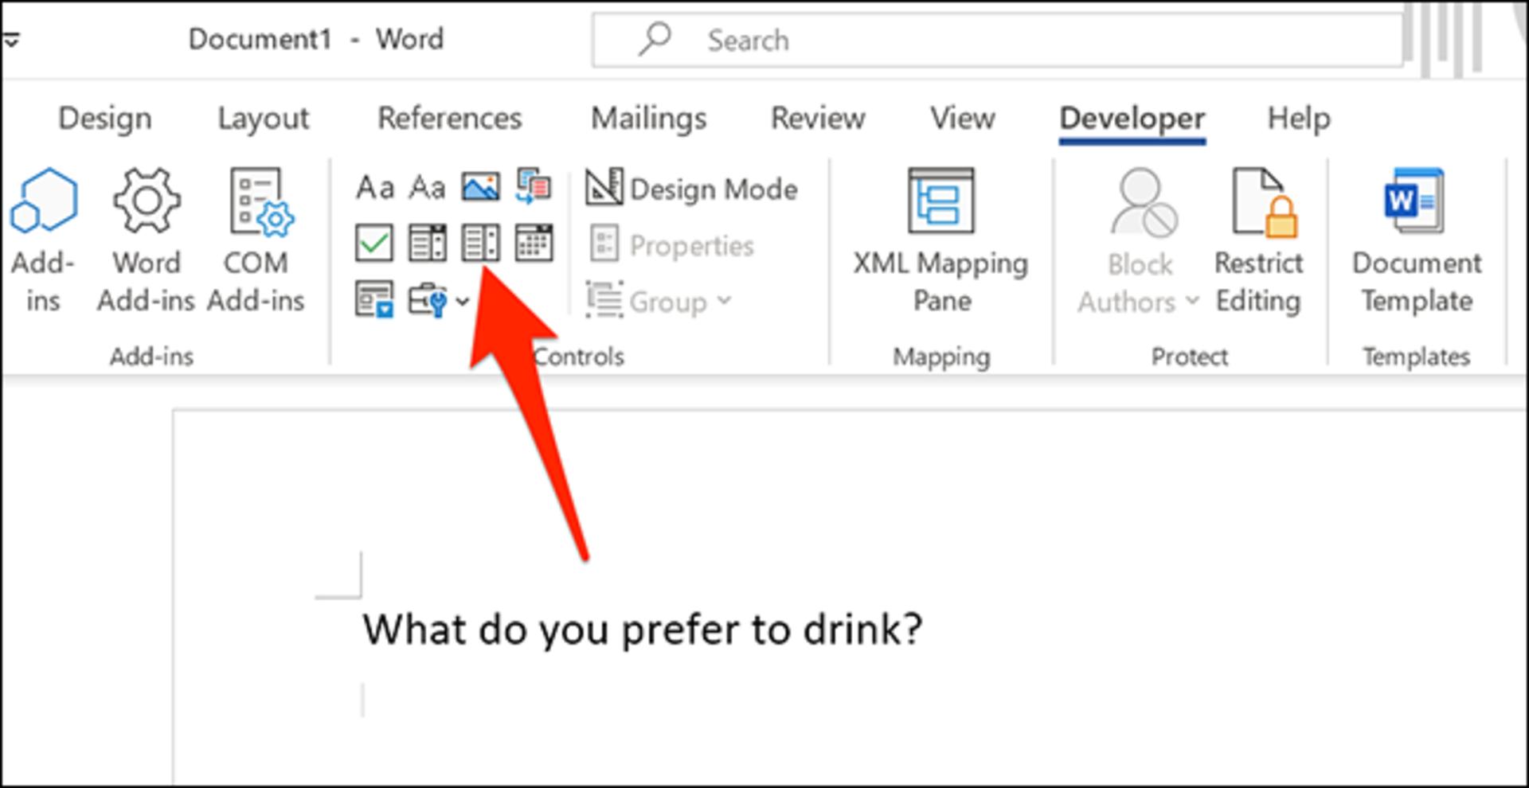The height and width of the screenshot is (788, 1529).
Task: Open the Mailings tab
Action: [x=648, y=119]
